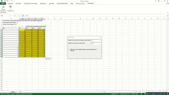This screenshot has width=169, height=95.
Task: Select row 6 header
Action: 1,30
